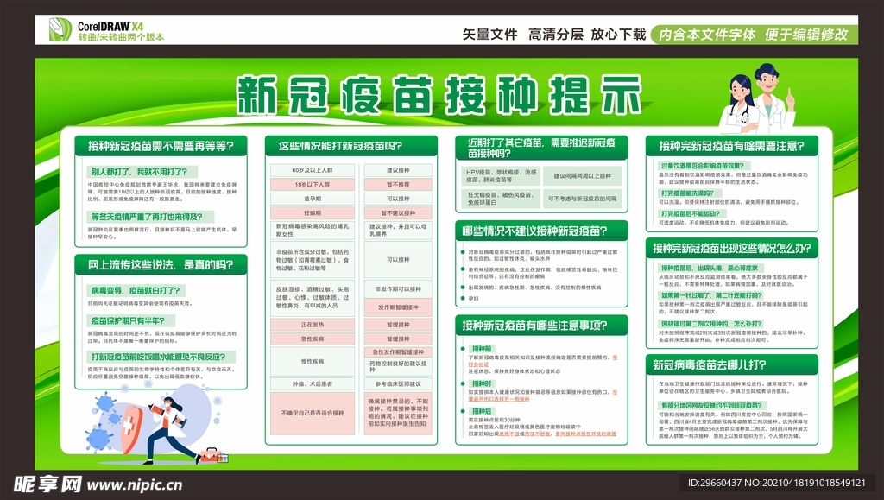Click the table cell "18岁以下人群"
This screenshot has height=500, width=884.
point(313,184)
